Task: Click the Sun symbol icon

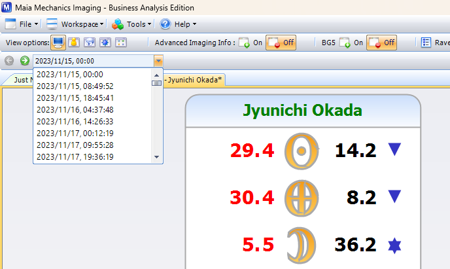Action: pos(302,151)
